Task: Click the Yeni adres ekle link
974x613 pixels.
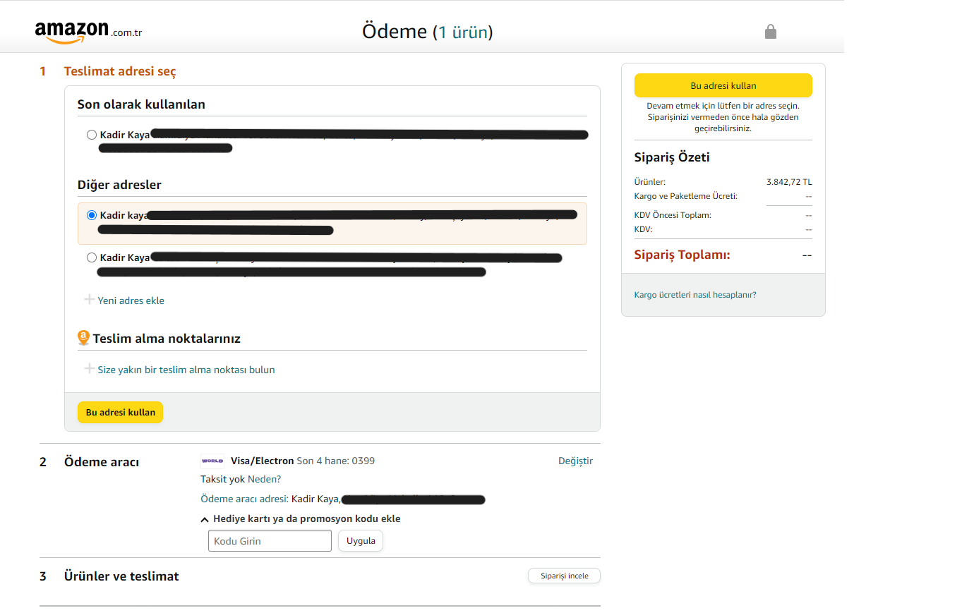Action: (131, 301)
